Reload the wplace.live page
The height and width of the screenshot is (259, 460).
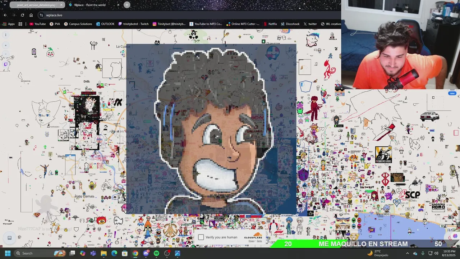23,15
